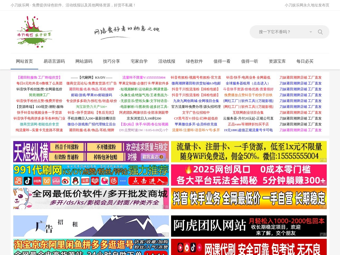The image size is (340, 255).
Task: Open link 苹果微信多开/会员特价充值
Action: point(196,124)
